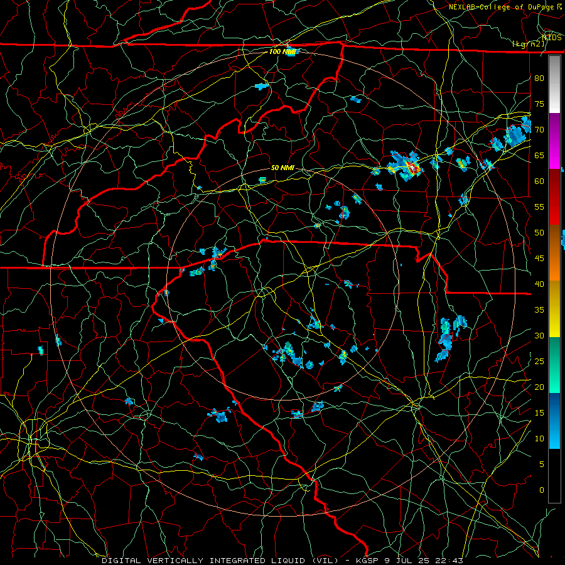Image resolution: width=565 pixels, height=565 pixels.
Task: Click the 35 value on the scale
Action: tap(539, 310)
